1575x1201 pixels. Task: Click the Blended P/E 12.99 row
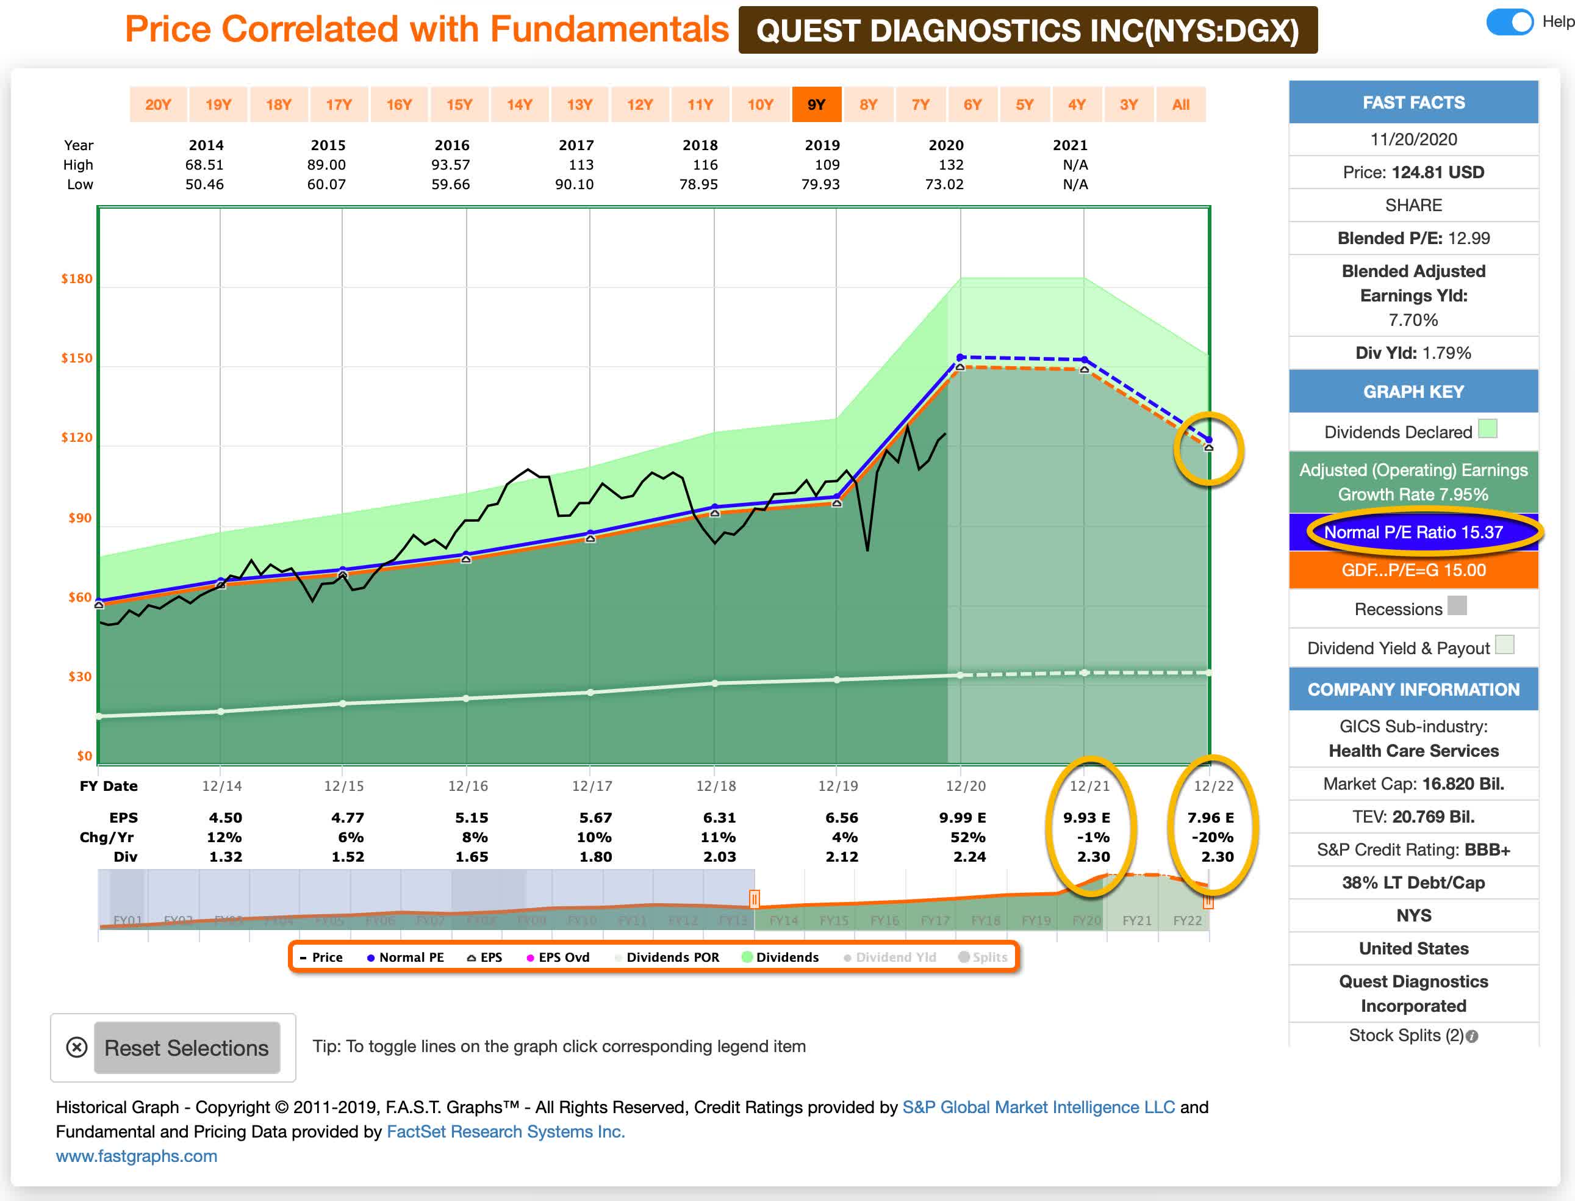(x=1413, y=238)
